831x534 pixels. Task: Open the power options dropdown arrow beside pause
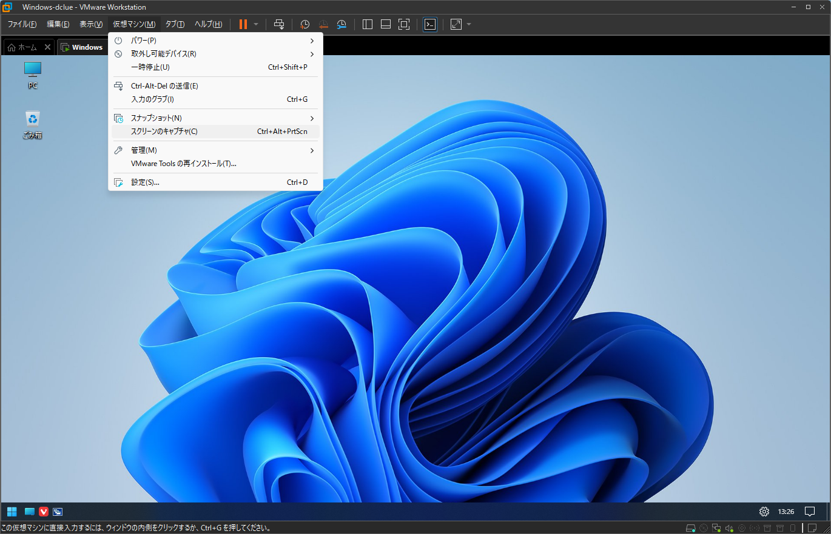(256, 24)
